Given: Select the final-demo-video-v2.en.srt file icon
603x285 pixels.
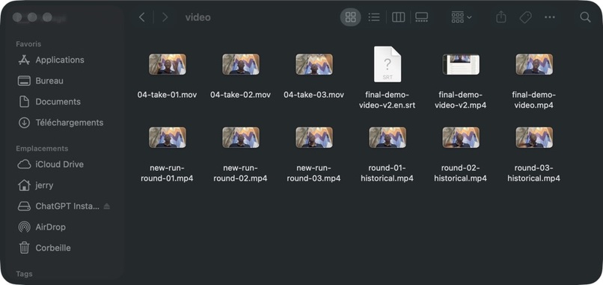Looking at the screenshot, I should 388,64.
